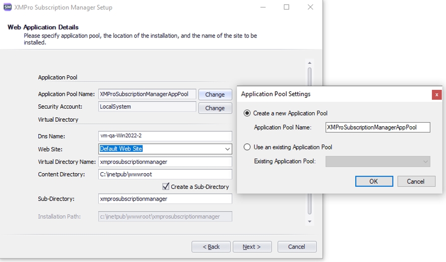This screenshot has height=262, width=446.
Task: Click the Application Pool section label
Action: pyautogui.click(x=58, y=77)
